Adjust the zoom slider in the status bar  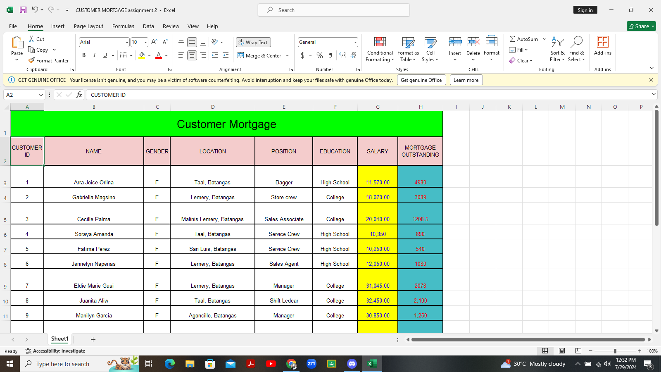(615, 351)
